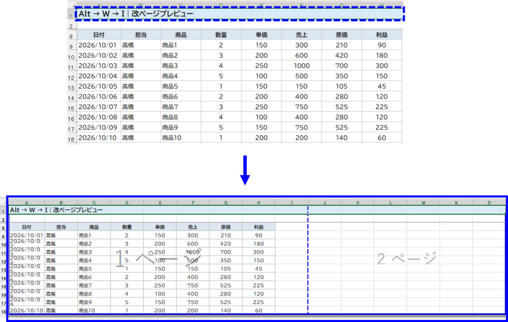Select column L header in page break preview
Viewport: 508px width, 322px height.
[390, 203]
